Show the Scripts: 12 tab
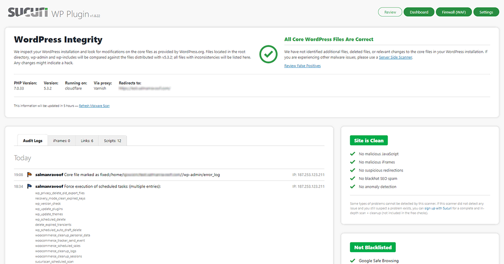This screenshot has width=504, height=264. point(112,140)
